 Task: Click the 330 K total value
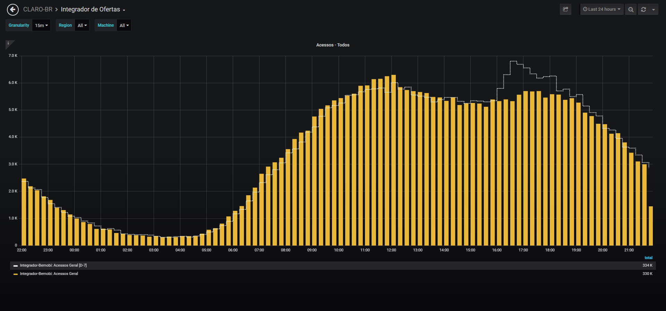(647, 274)
